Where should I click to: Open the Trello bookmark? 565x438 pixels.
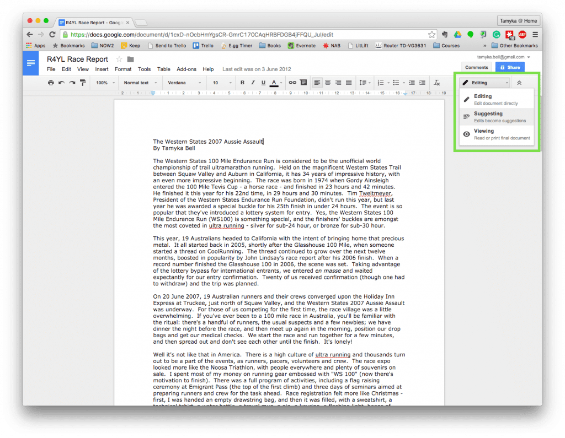coord(203,46)
